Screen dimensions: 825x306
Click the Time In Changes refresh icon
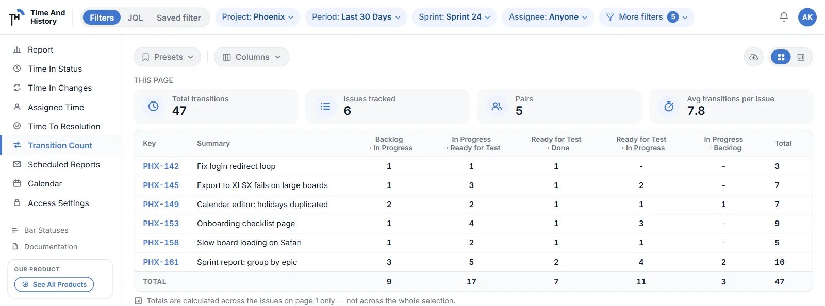pyautogui.click(x=17, y=88)
